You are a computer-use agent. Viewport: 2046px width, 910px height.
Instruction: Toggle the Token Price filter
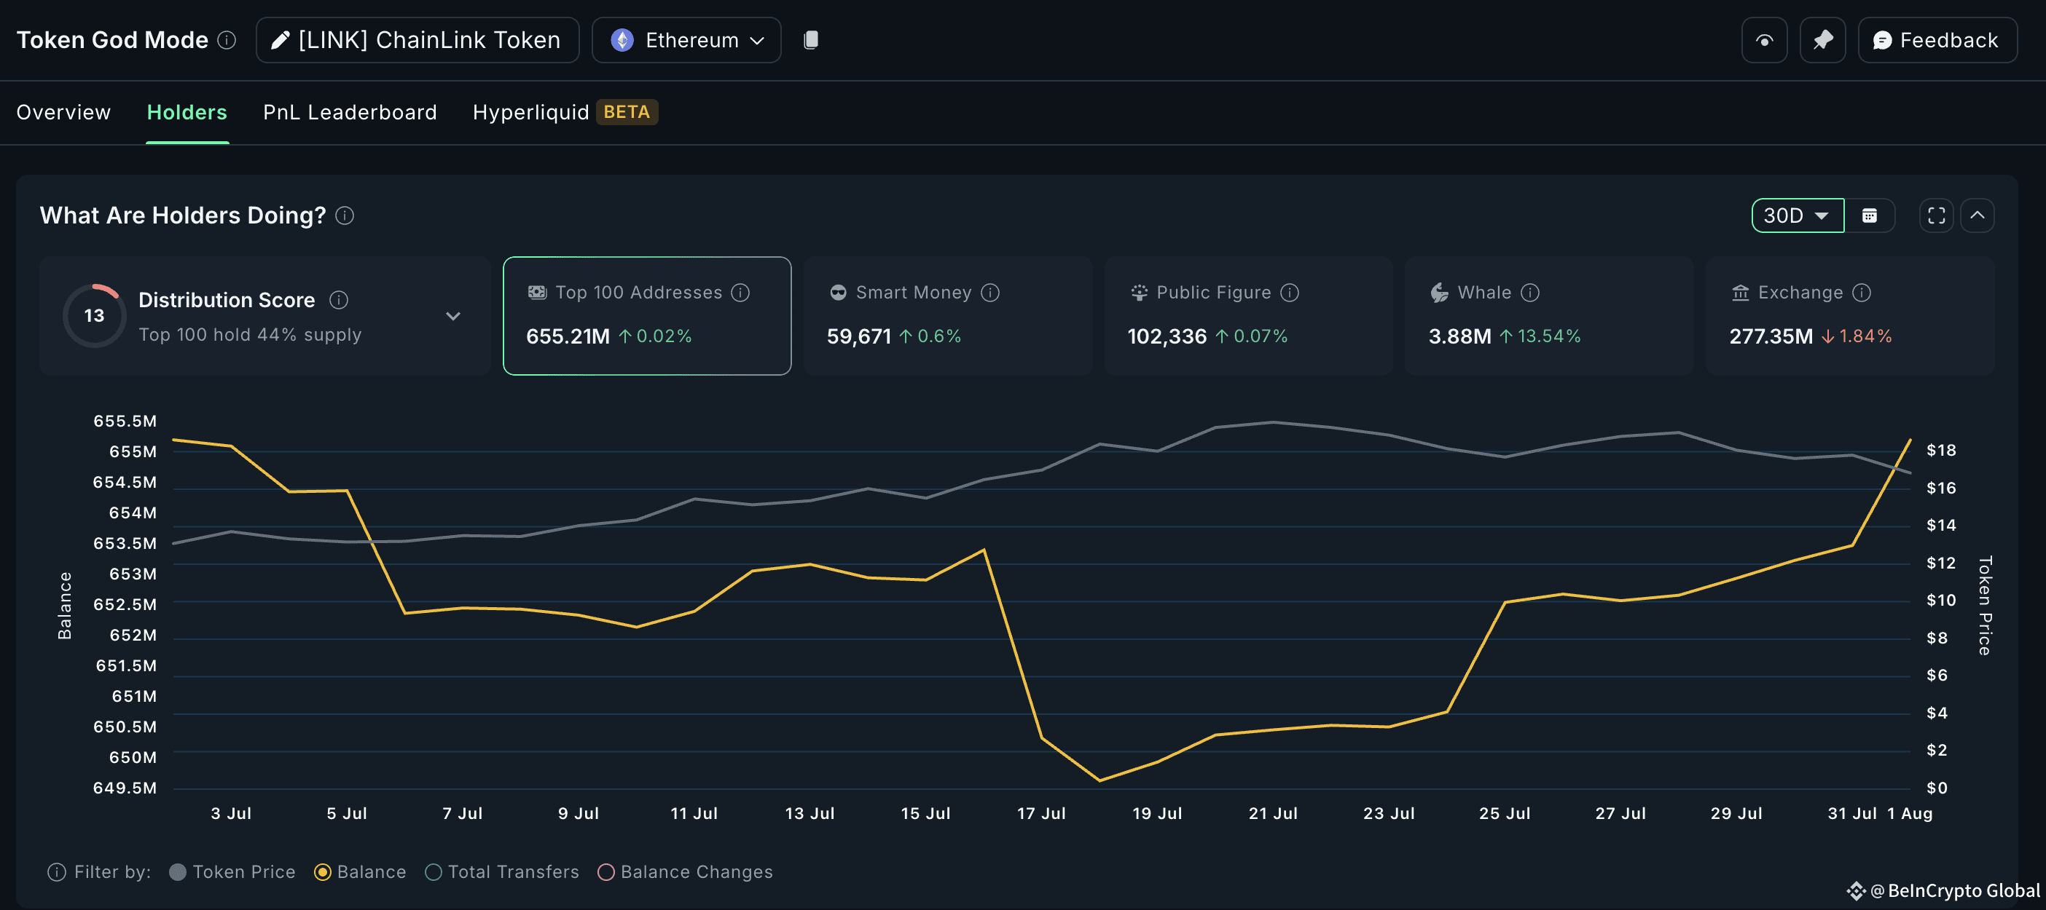(232, 871)
